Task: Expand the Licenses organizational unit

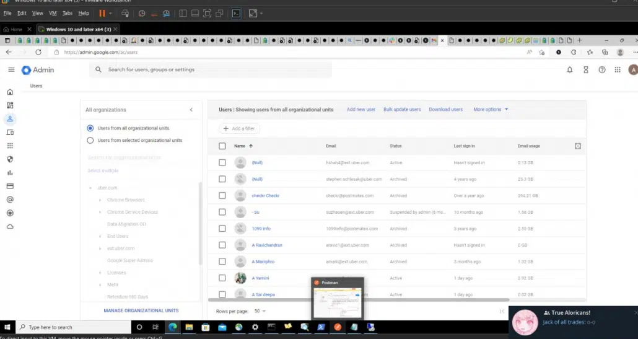Action: pyautogui.click(x=100, y=273)
